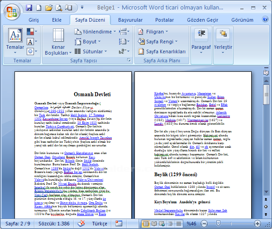Open Print Preview from Quick Access toolbar
Screen dimensions: 272x229
(59, 8)
